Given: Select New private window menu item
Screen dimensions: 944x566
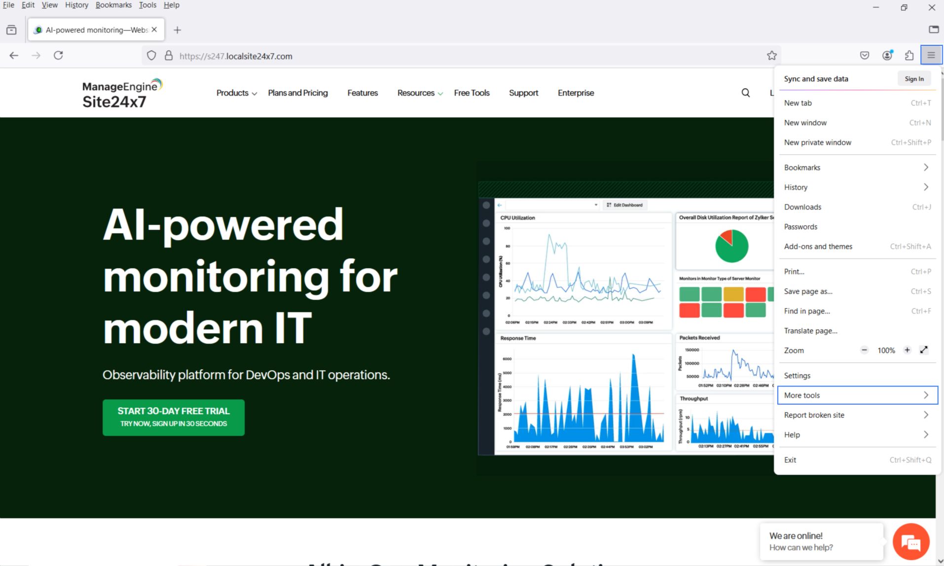Looking at the screenshot, I should pyautogui.click(x=817, y=142).
